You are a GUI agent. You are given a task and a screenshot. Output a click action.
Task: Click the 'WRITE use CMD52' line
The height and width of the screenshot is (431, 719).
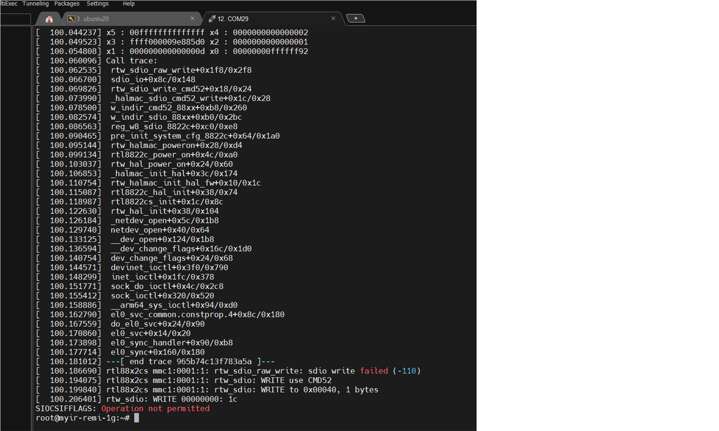click(x=183, y=381)
